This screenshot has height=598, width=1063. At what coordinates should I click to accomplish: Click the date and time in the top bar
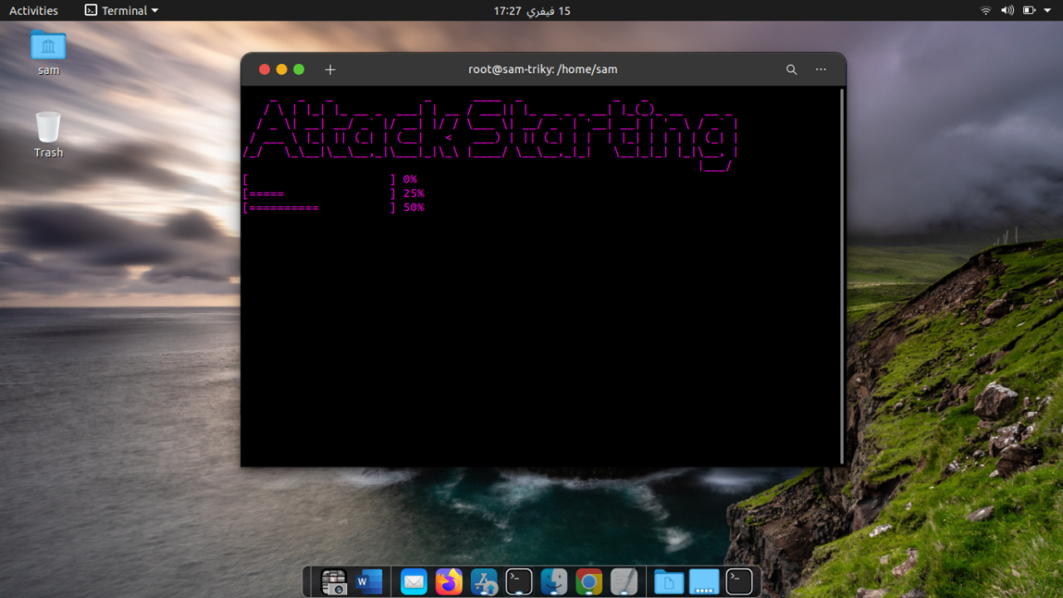[530, 11]
